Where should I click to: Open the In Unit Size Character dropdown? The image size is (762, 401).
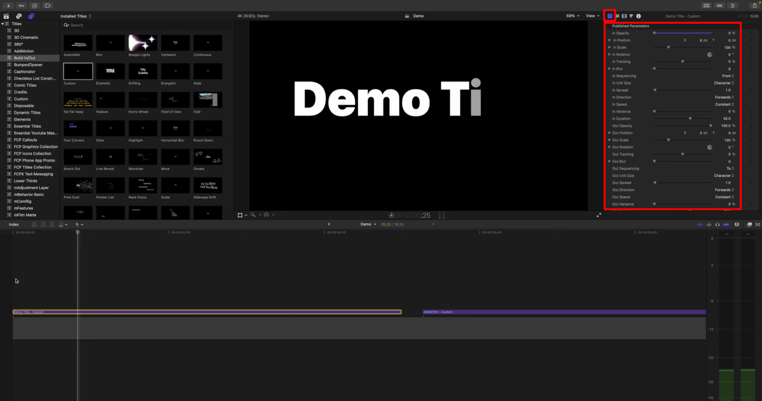[724, 83]
